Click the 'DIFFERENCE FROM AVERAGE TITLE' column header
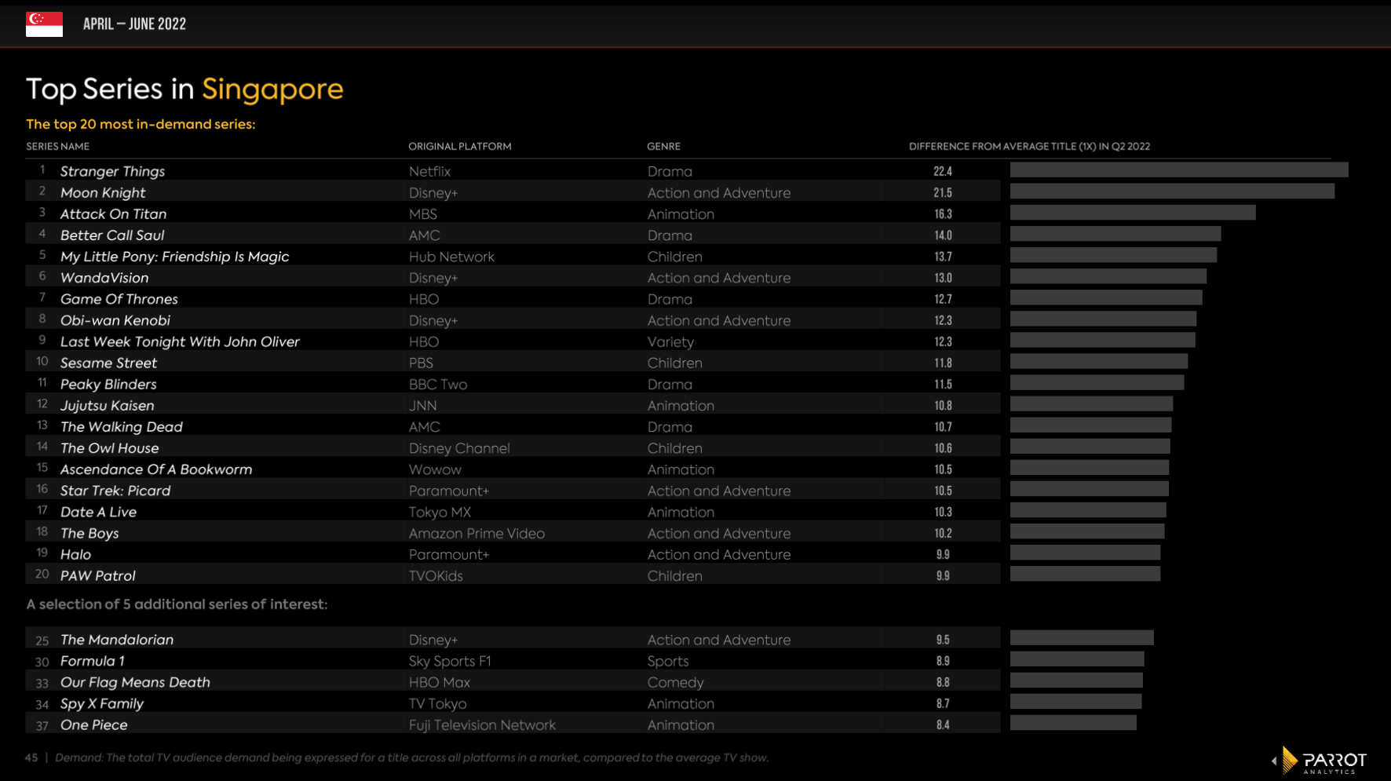The image size is (1391, 781). (x=1029, y=147)
